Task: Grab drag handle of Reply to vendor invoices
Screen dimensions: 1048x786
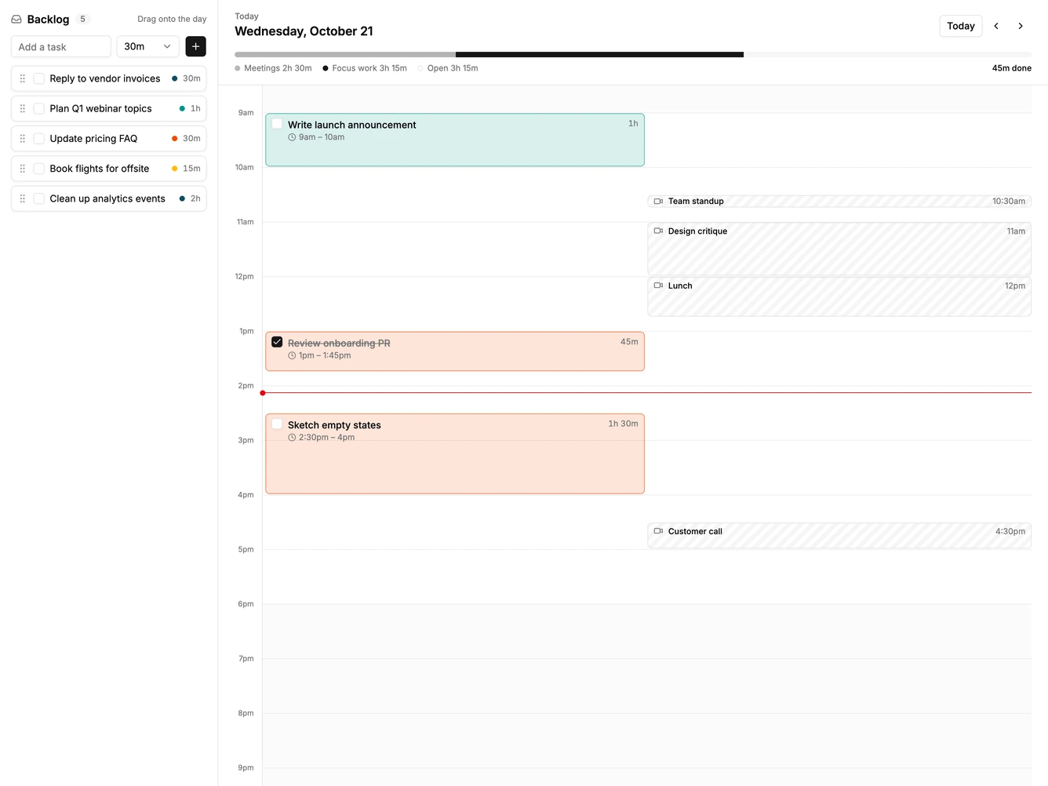Action: (23, 78)
